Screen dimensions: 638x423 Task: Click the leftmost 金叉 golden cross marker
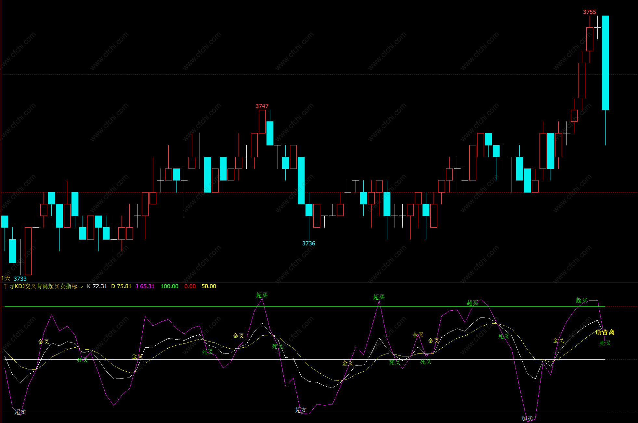(x=44, y=342)
